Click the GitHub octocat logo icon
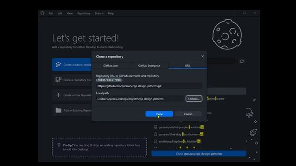 [42, 13]
